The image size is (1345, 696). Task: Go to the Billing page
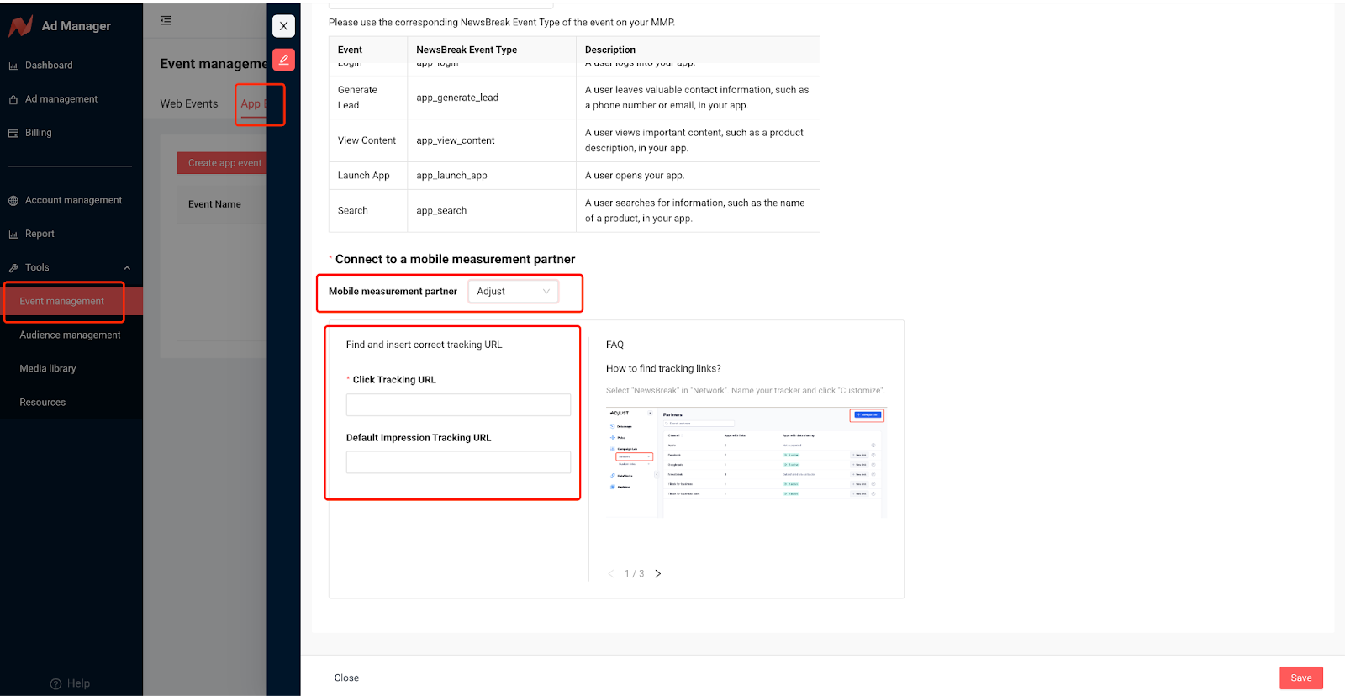(x=39, y=133)
